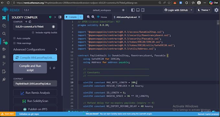Enable Include nightly builds checkbox
220x117 pixels.
(33, 33)
